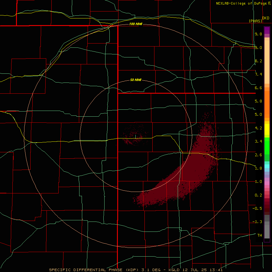Click the cyan color bar segment
This screenshot has height=272, width=272.
pyautogui.click(x=267, y=166)
